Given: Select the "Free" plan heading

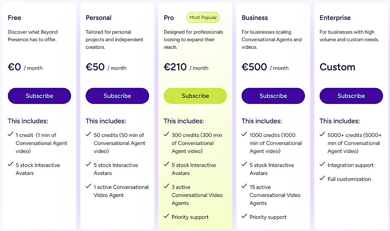Looking at the screenshot, I should pyautogui.click(x=15, y=17).
